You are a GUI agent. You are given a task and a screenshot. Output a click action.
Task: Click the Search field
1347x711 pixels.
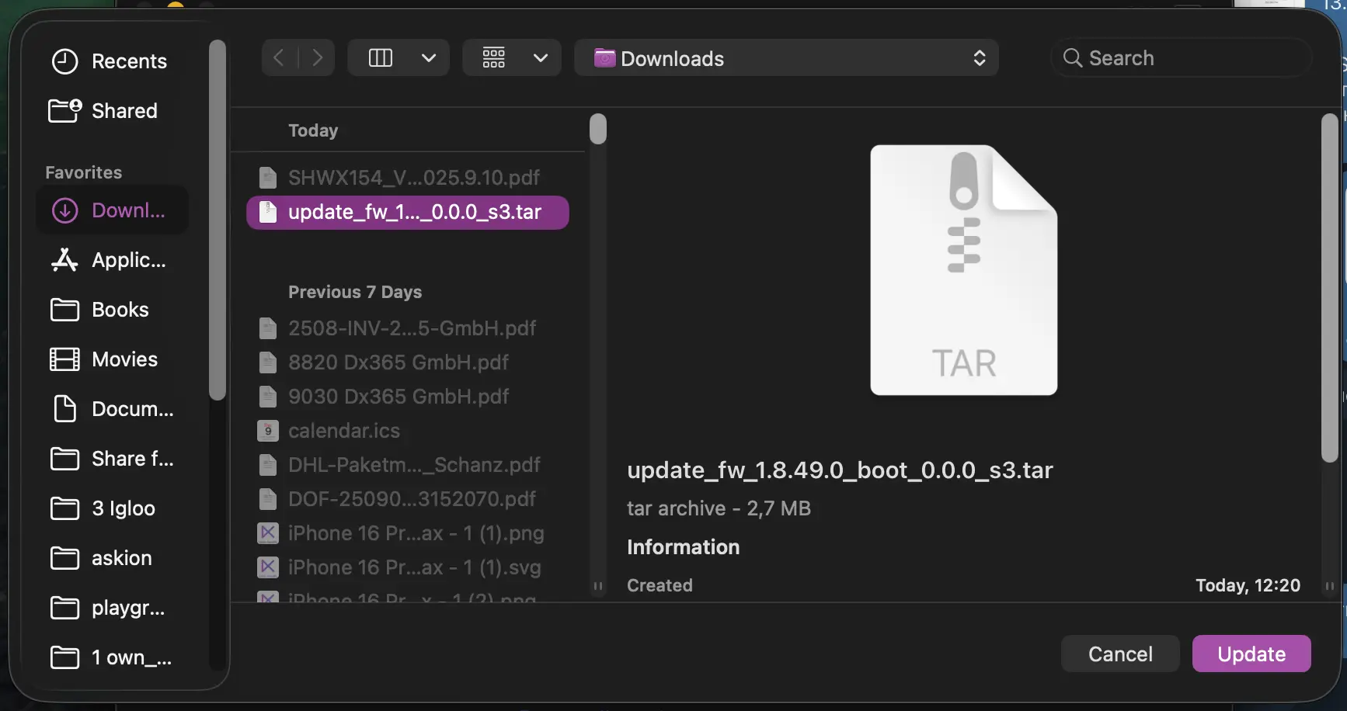pos(1181,58)
